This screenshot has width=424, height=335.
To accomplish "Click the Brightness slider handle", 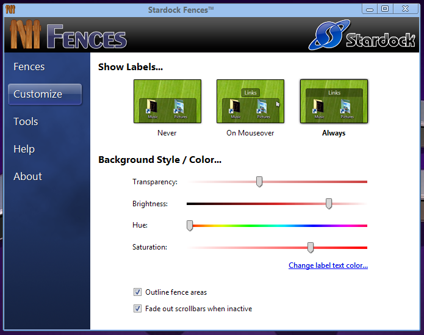I will [329, 204].
